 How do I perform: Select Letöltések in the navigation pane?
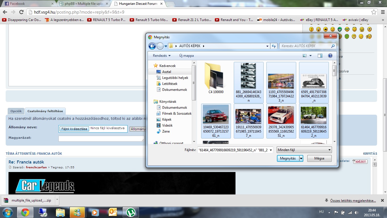click(170, 84)
